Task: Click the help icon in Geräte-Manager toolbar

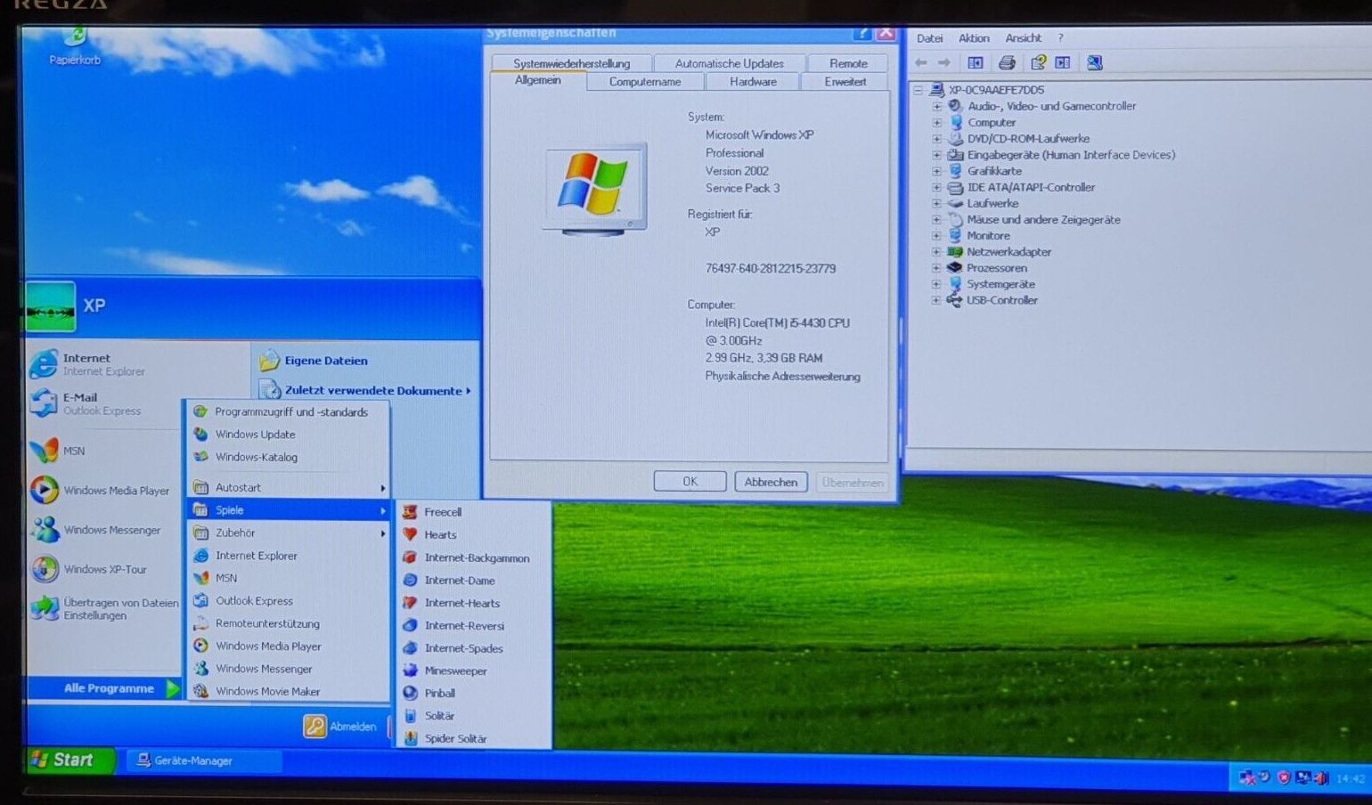Action: pyautogui.click(x=1038, y=63)
